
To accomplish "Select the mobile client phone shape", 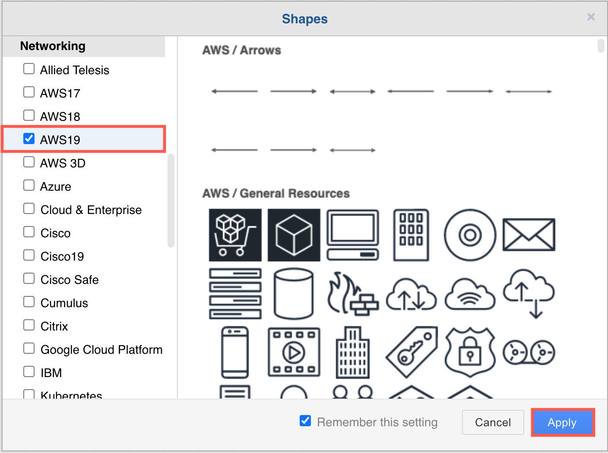I will 235,352.
